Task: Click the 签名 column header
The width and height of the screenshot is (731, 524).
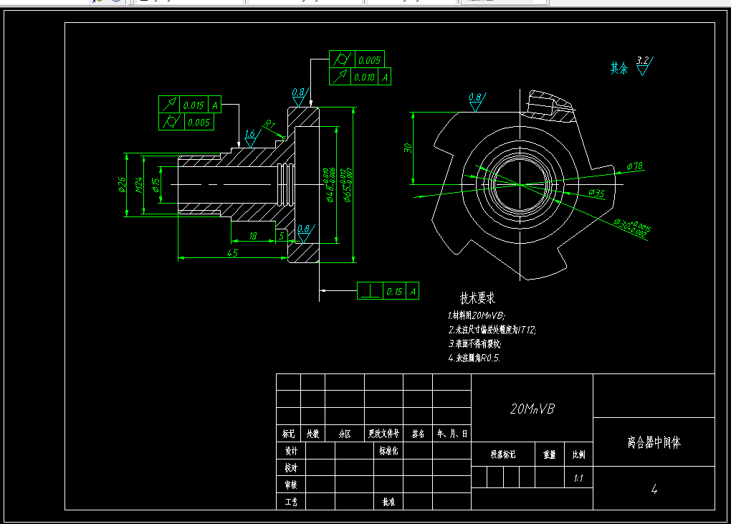Action: coord(418,434)
